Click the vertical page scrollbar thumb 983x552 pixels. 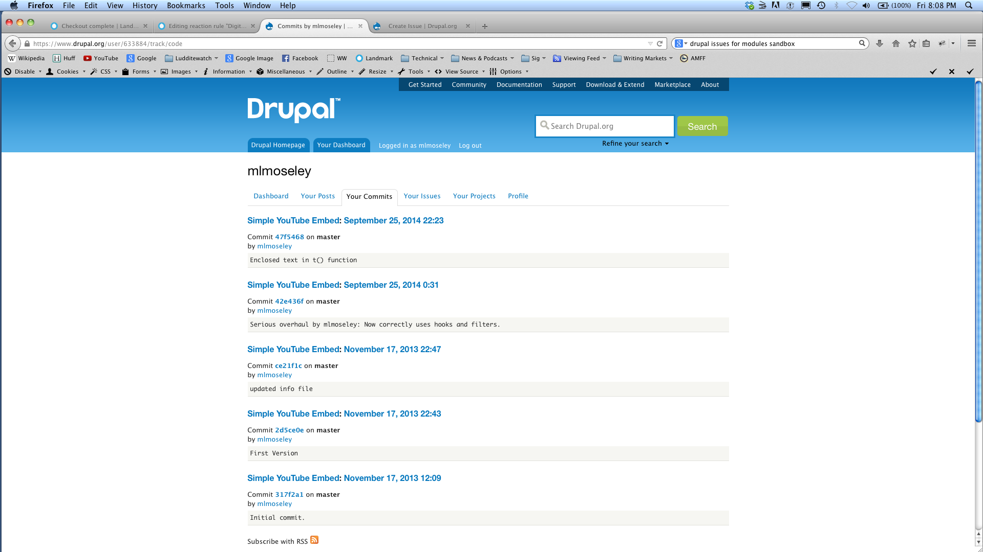point(978,250)
